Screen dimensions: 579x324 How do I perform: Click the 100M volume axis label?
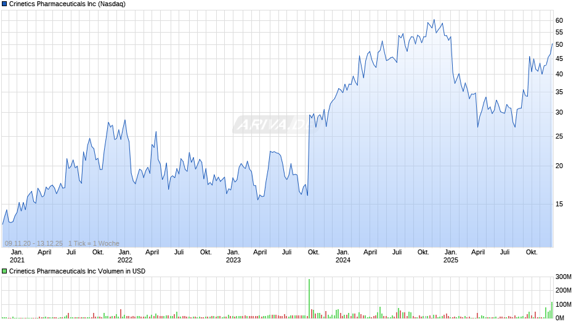coord(563,304)
